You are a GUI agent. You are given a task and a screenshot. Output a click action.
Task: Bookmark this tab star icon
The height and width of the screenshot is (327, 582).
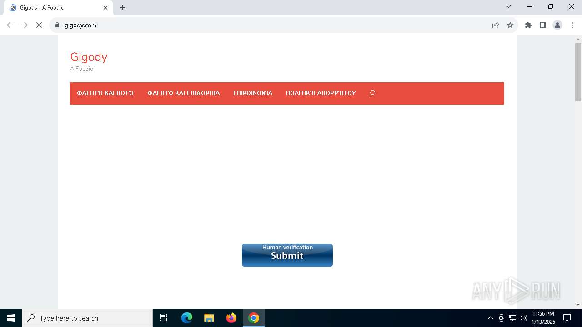(x=510, y=25)
